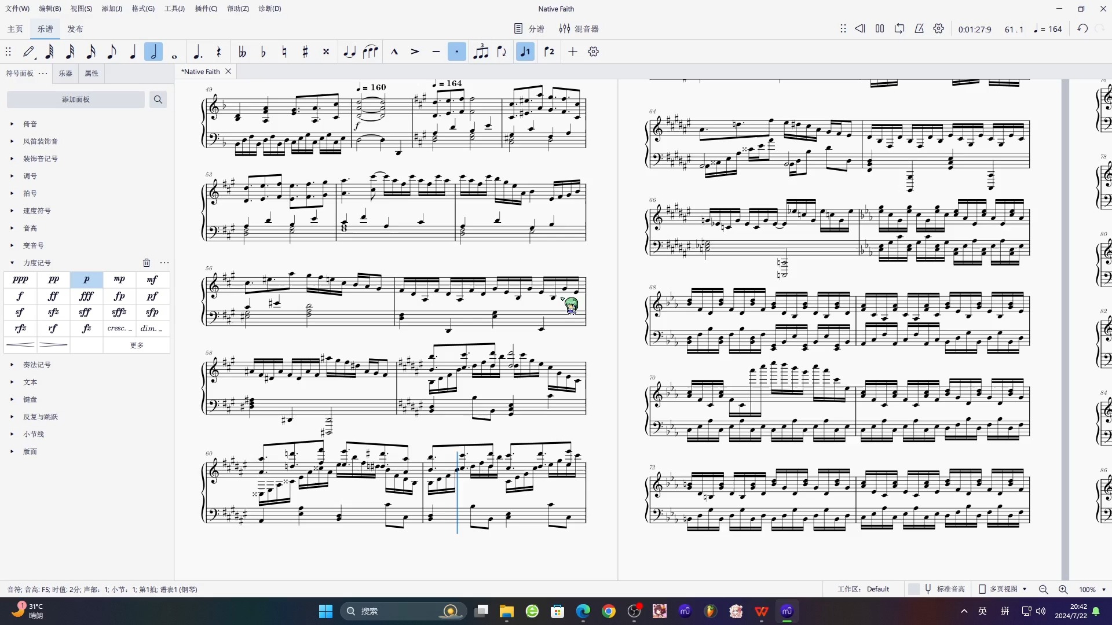Screen dimensions: 1112x625
Task: Select the quarter note duration
Action: coord(133,52)
